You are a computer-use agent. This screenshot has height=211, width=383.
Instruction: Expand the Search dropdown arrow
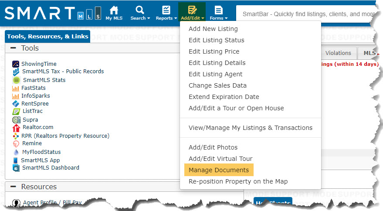point(149,18)
